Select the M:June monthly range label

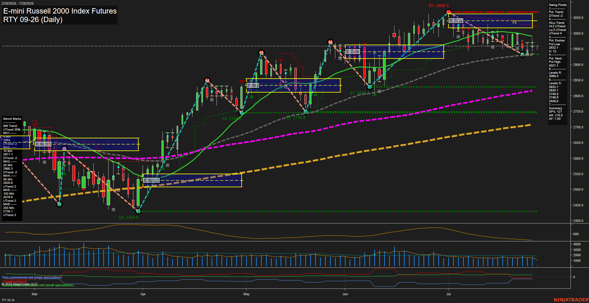coord(353,51)
